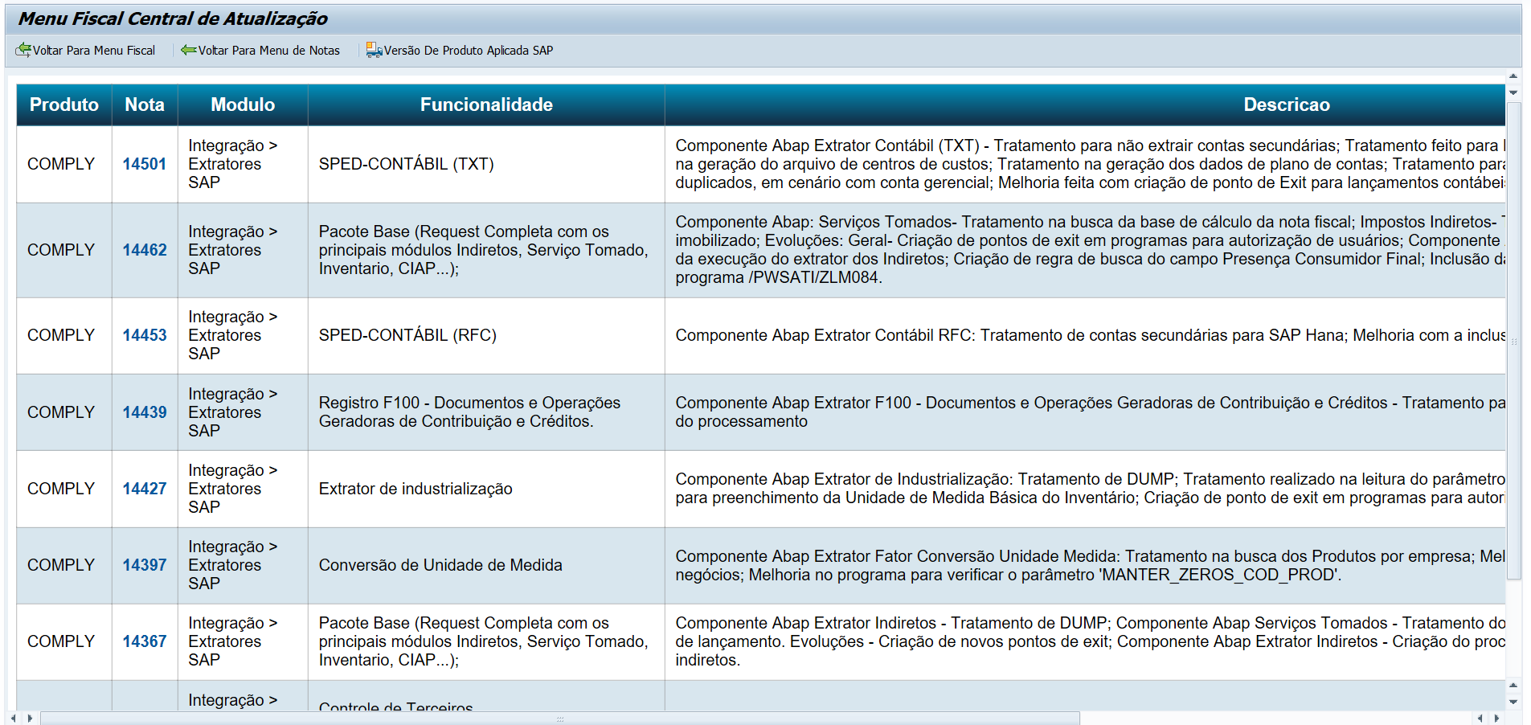The width and height of the screenshot is (1531, 725).
Task: Select the Funcionalidade column header
Action: click(x=486, y=104)
